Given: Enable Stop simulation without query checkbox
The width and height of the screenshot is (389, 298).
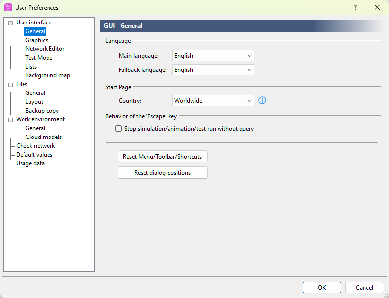Looking at the screenshot, I should (118, 129).
